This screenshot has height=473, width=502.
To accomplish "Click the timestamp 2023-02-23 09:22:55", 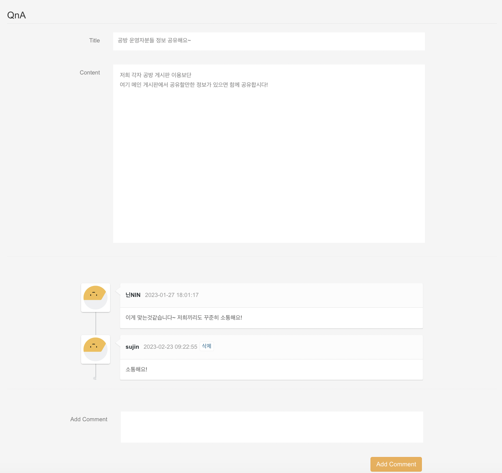I will point(170,347).
